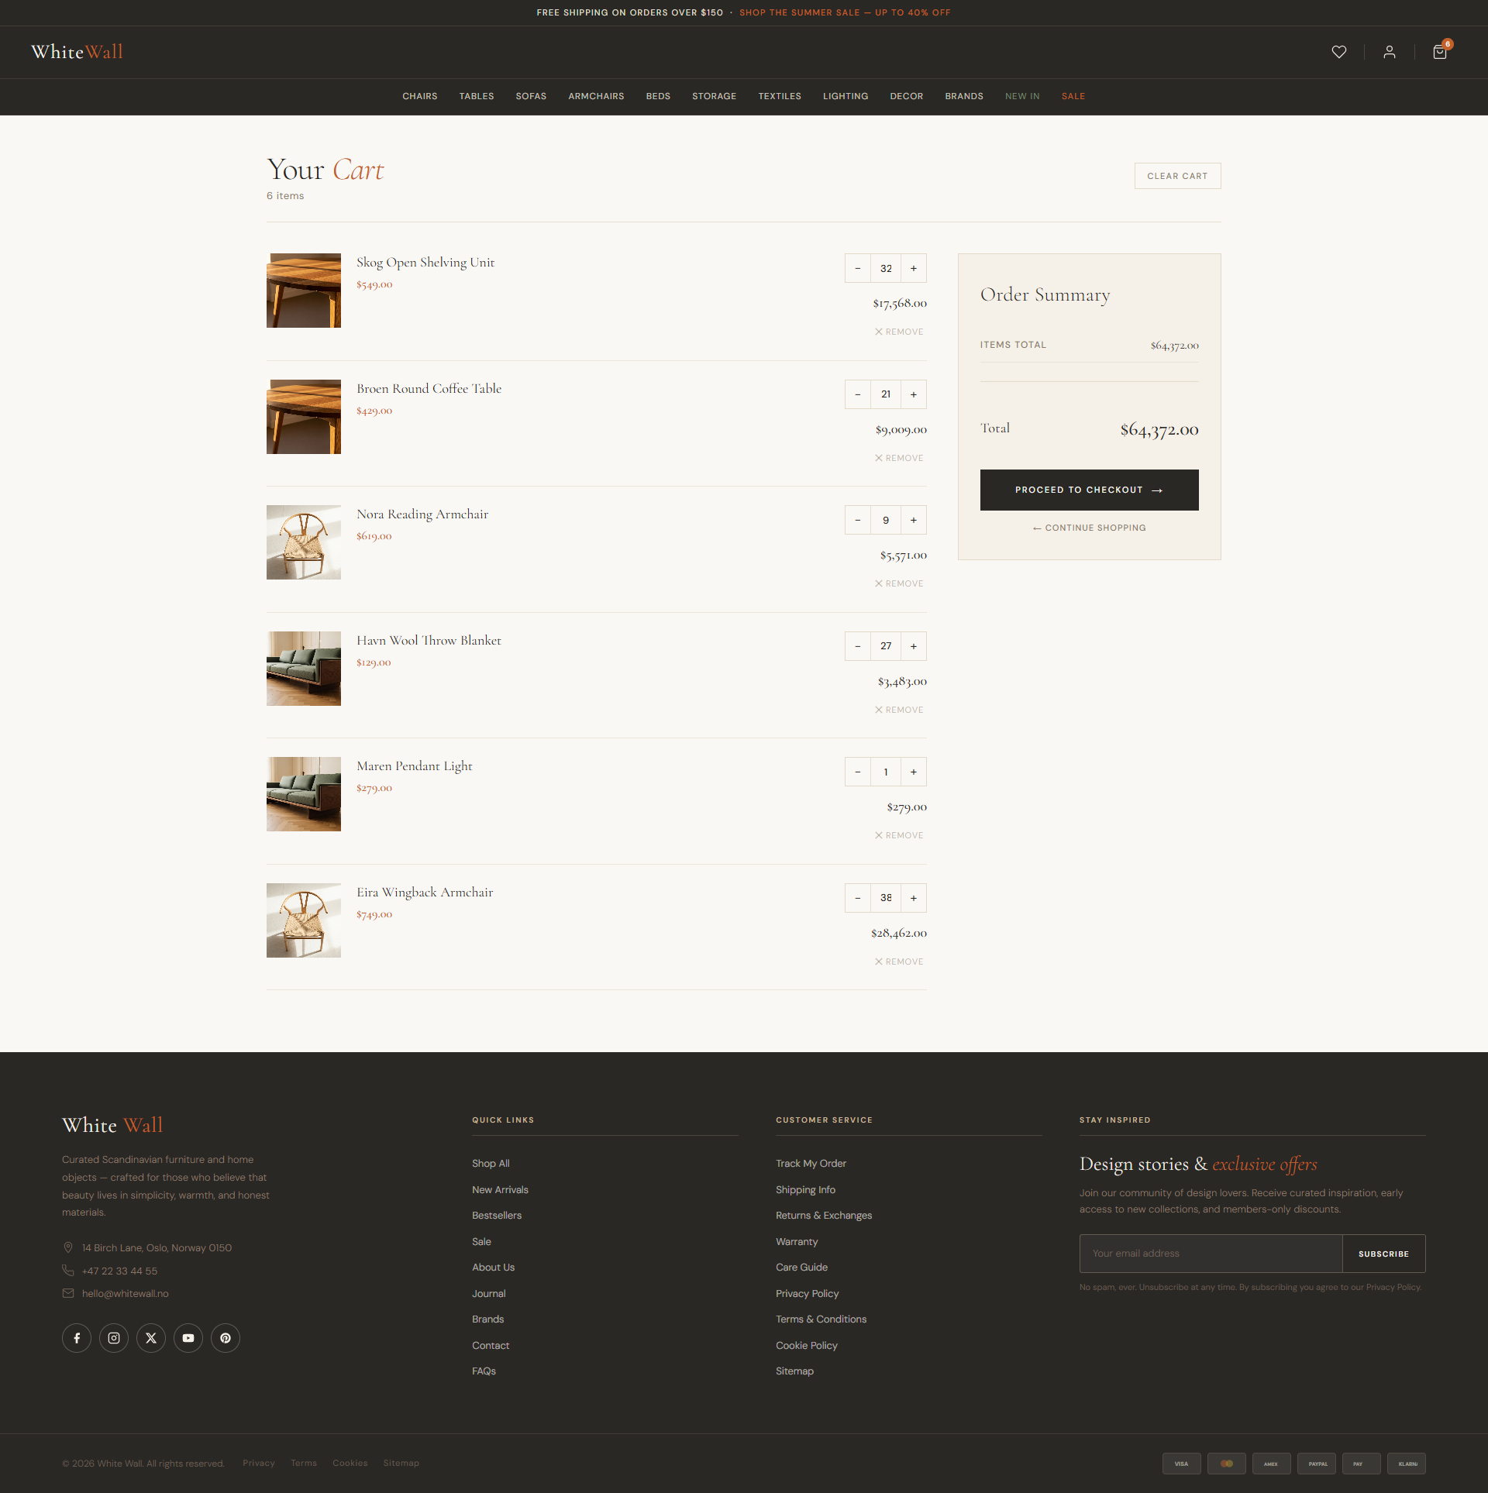The image size is (1488, 1493).
Task: Remove Skog Open Shelving Unit from cart
Action: [899, 332]
